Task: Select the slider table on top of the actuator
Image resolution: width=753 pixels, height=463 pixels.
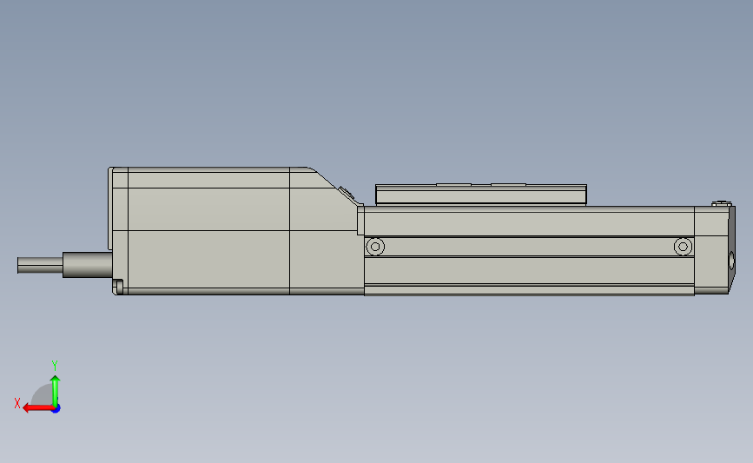Action: pos(480,195)
